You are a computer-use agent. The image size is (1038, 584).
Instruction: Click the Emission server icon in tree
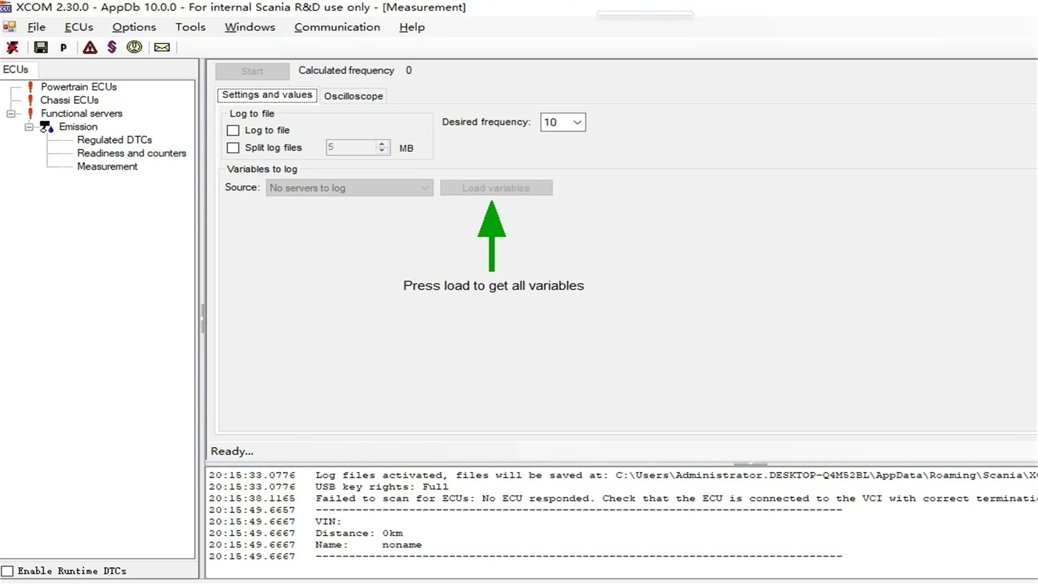point(46,127)
